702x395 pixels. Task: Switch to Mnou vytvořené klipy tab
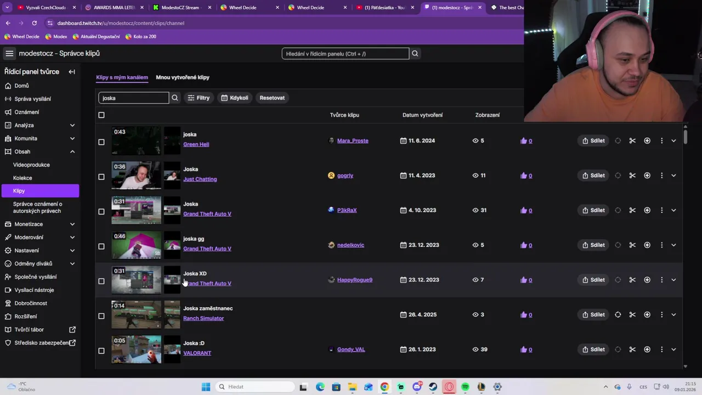tap(183, 77)
